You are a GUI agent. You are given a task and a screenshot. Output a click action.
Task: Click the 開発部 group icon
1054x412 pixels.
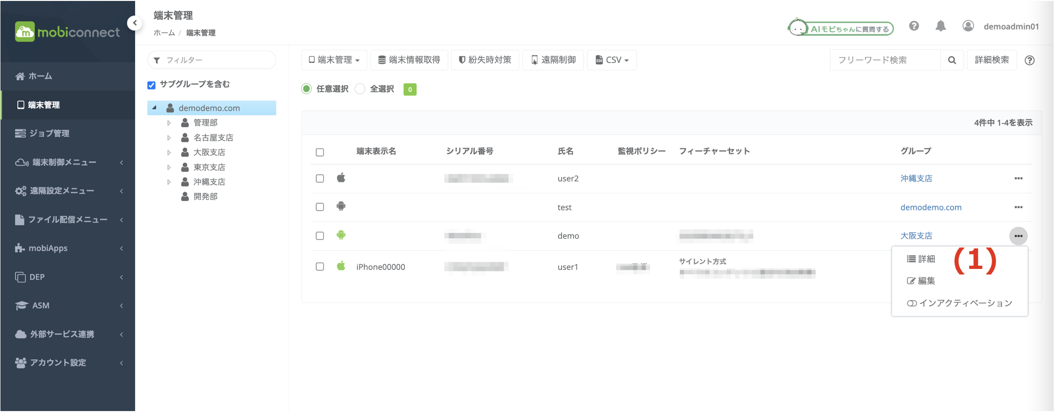coord(185,197)
